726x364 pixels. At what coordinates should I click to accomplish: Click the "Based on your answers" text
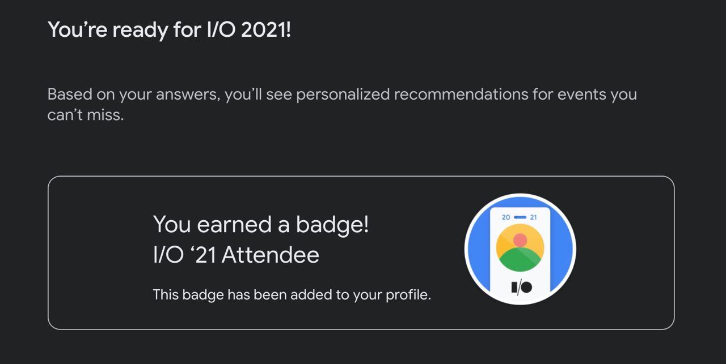tap(133, 94)
